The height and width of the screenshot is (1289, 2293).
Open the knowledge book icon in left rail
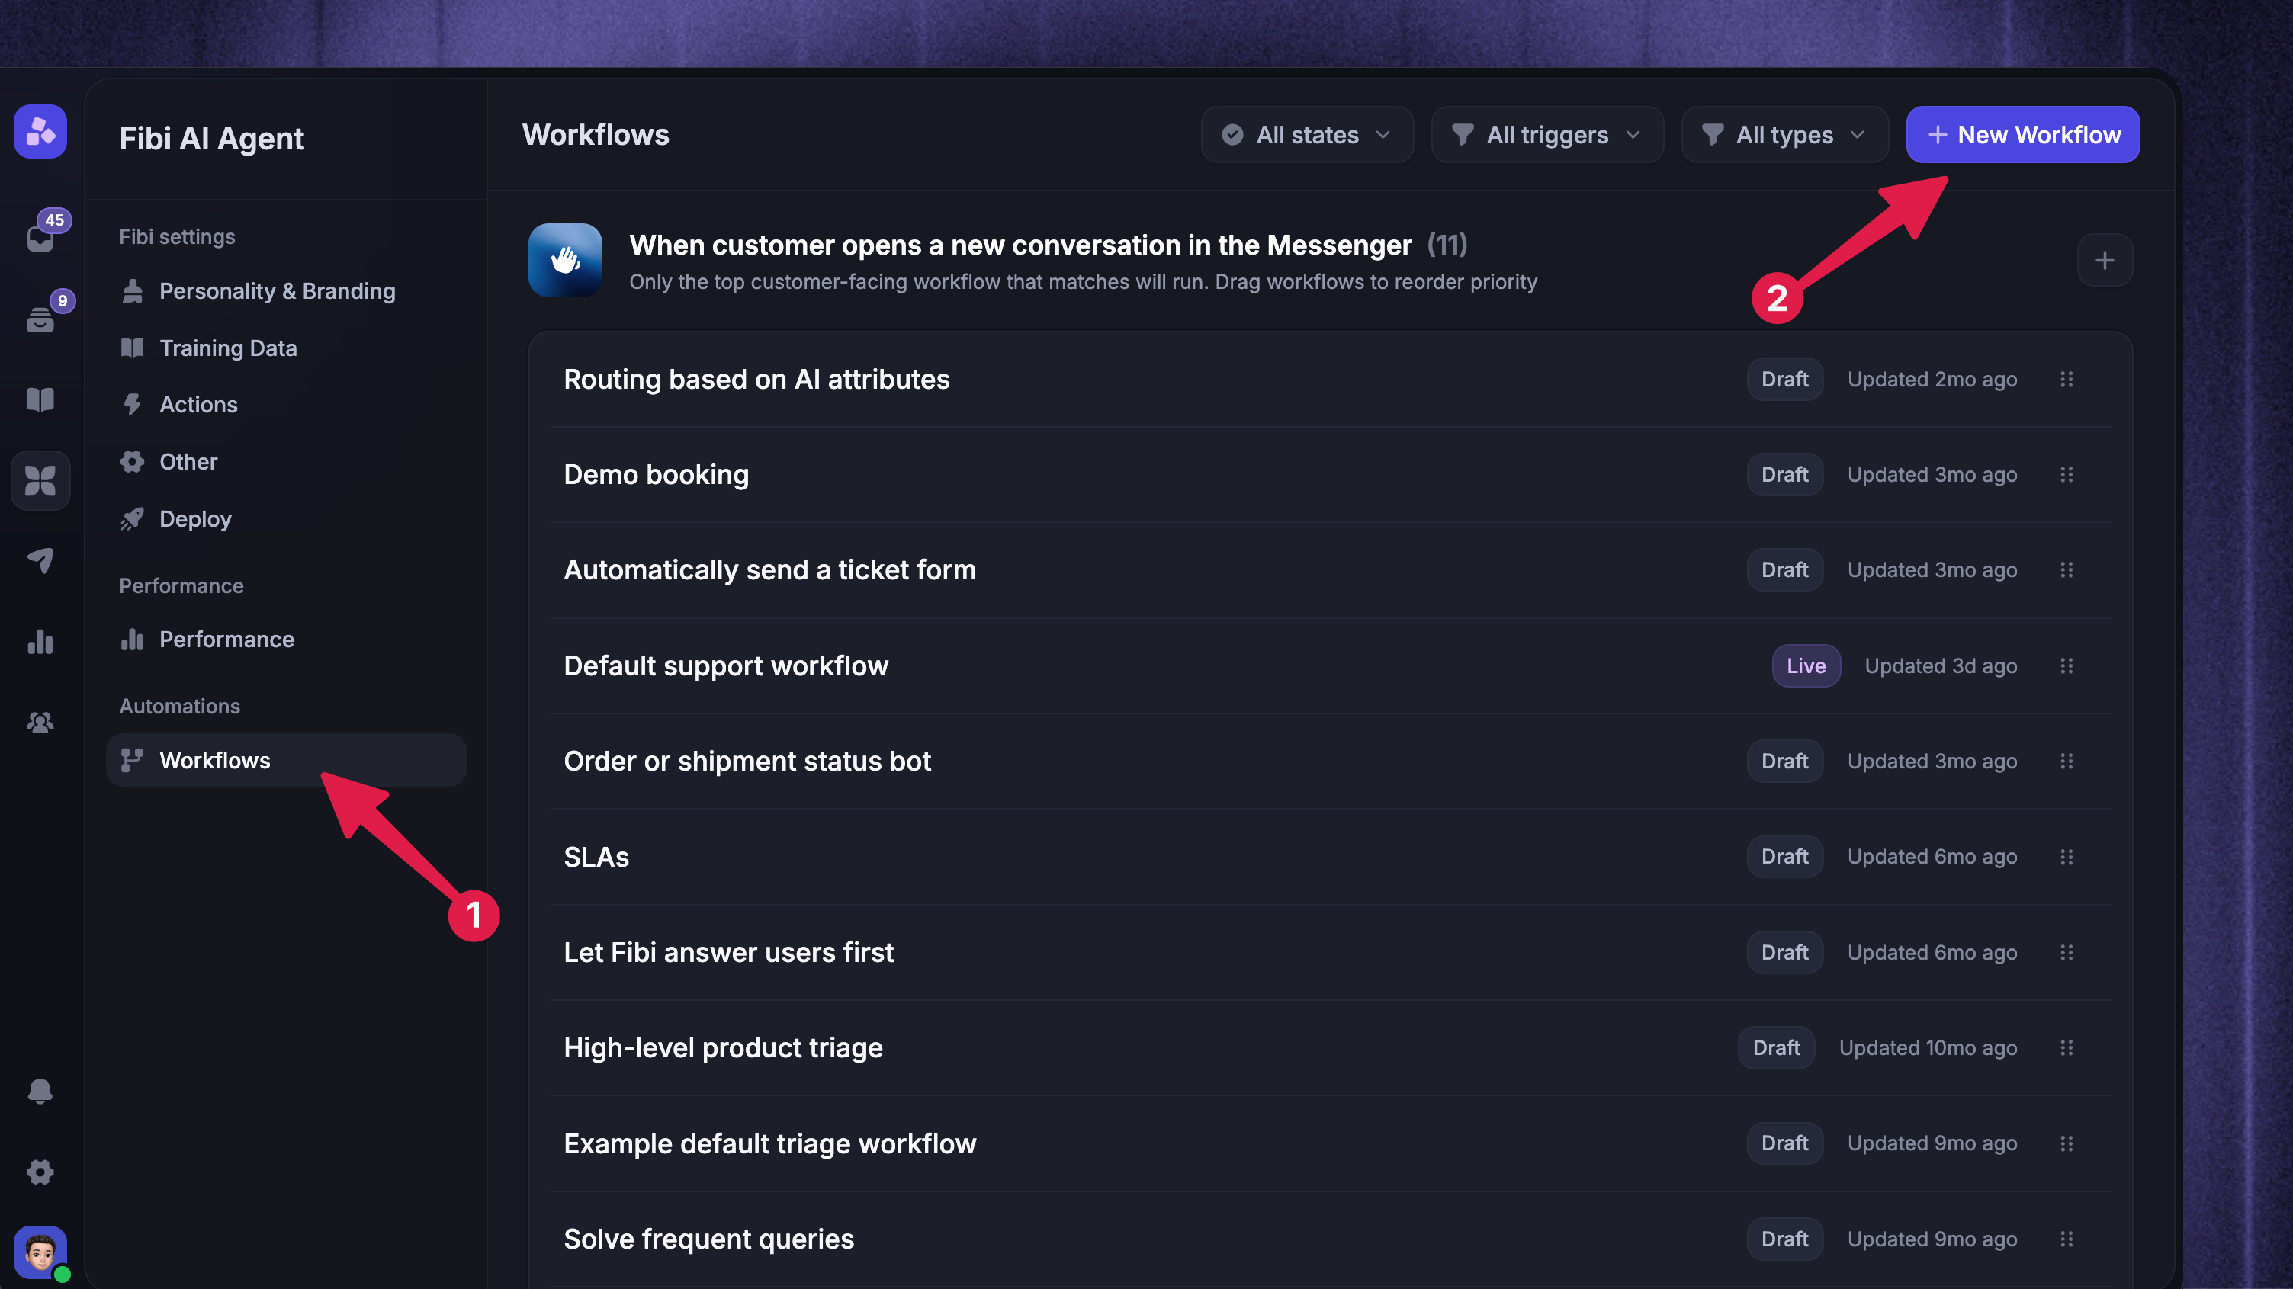40,399
